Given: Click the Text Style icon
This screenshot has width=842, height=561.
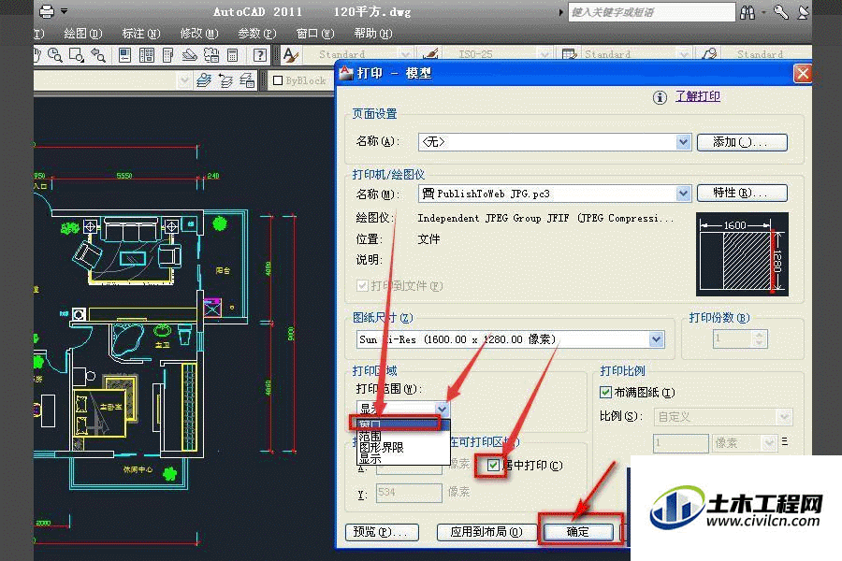Looking at the screenshot, I should [x=291, y=54].
